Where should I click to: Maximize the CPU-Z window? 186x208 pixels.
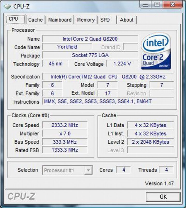click(x=157, y=4)
